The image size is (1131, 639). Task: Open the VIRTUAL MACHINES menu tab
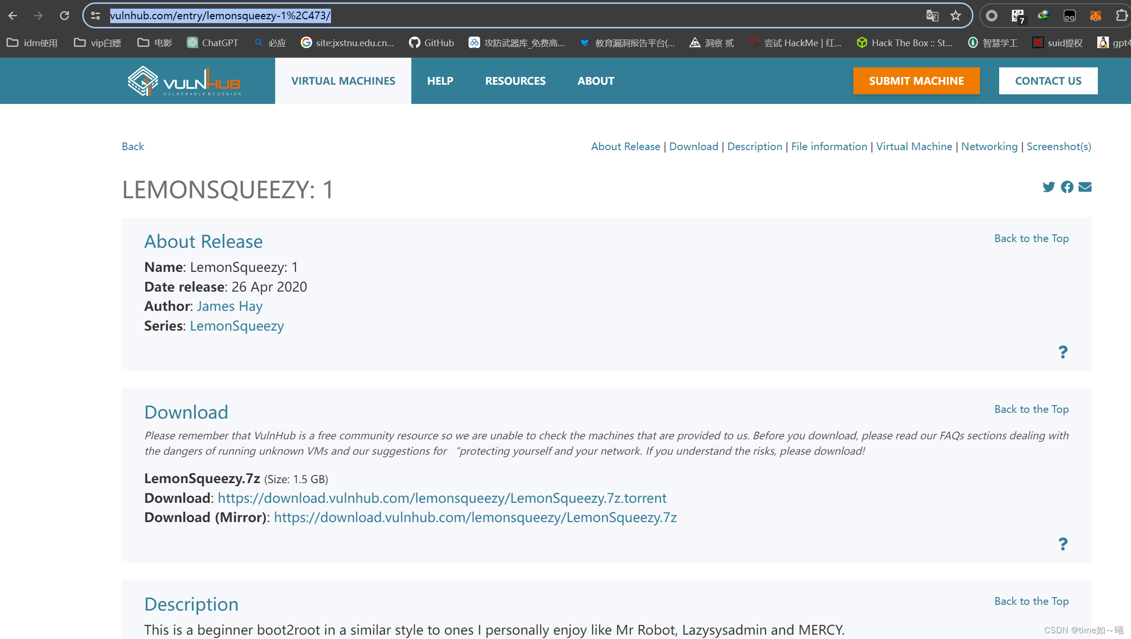click(x=343, y=81)
